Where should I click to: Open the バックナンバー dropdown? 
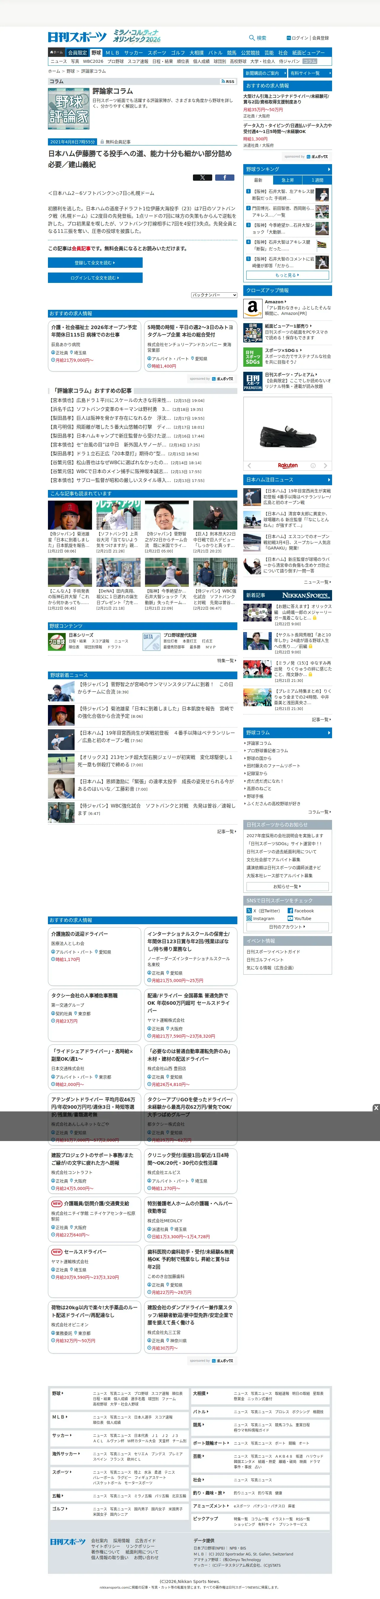[x=214, y=295]
